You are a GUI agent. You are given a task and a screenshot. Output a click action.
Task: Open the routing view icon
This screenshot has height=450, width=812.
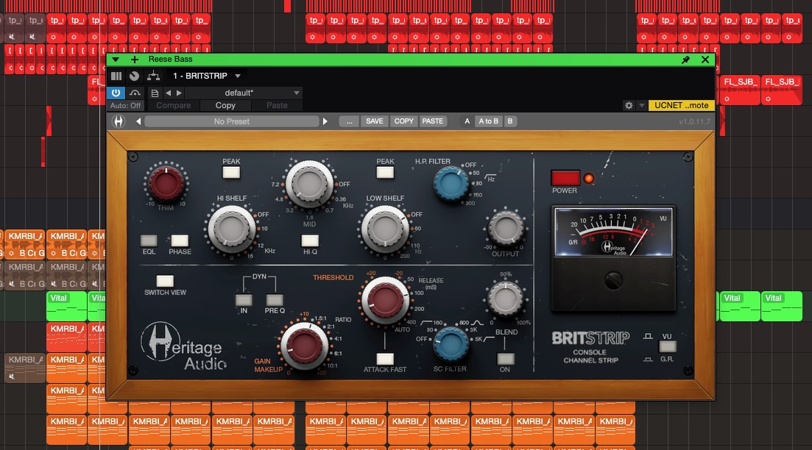pos(153,76)
